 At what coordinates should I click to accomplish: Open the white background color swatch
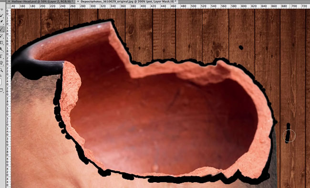tap(0, 82)
